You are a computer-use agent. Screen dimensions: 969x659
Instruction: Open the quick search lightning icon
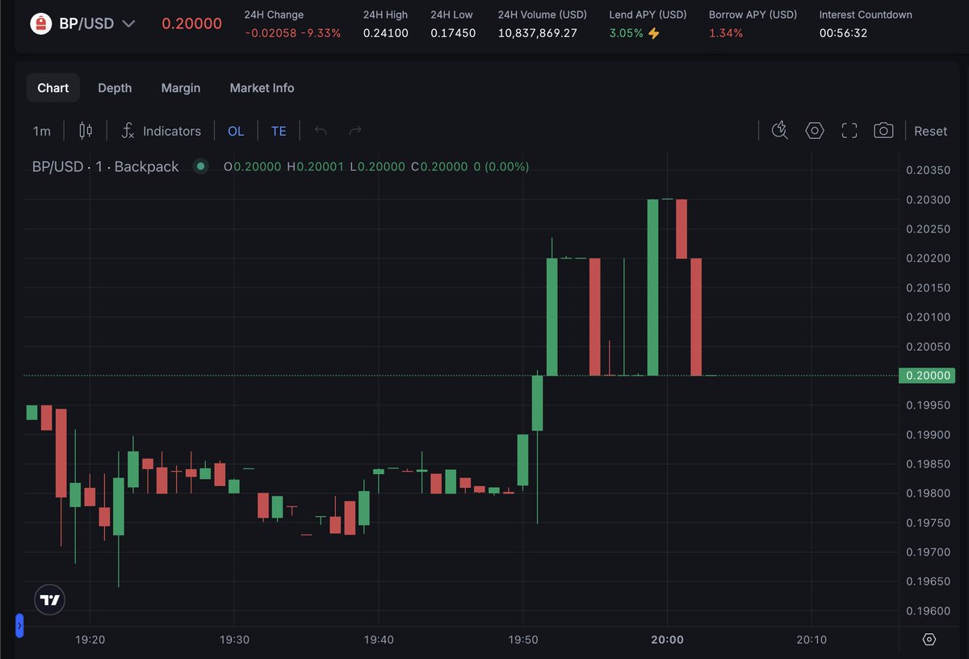coord(779,131)
